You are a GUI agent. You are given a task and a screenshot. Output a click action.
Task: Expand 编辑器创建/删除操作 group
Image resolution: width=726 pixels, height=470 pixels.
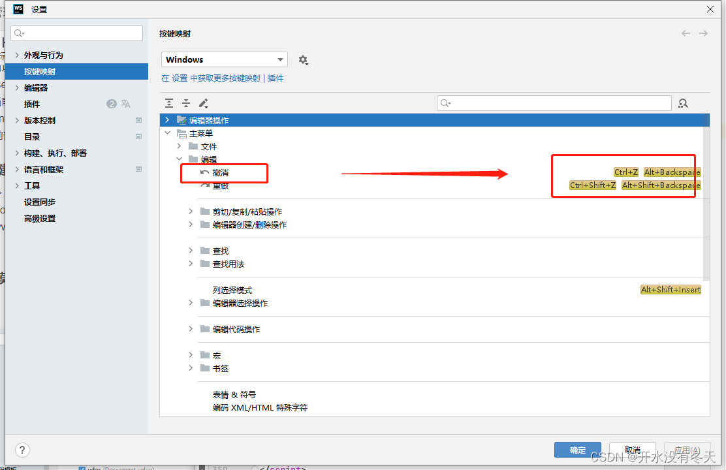pos(191,224)
